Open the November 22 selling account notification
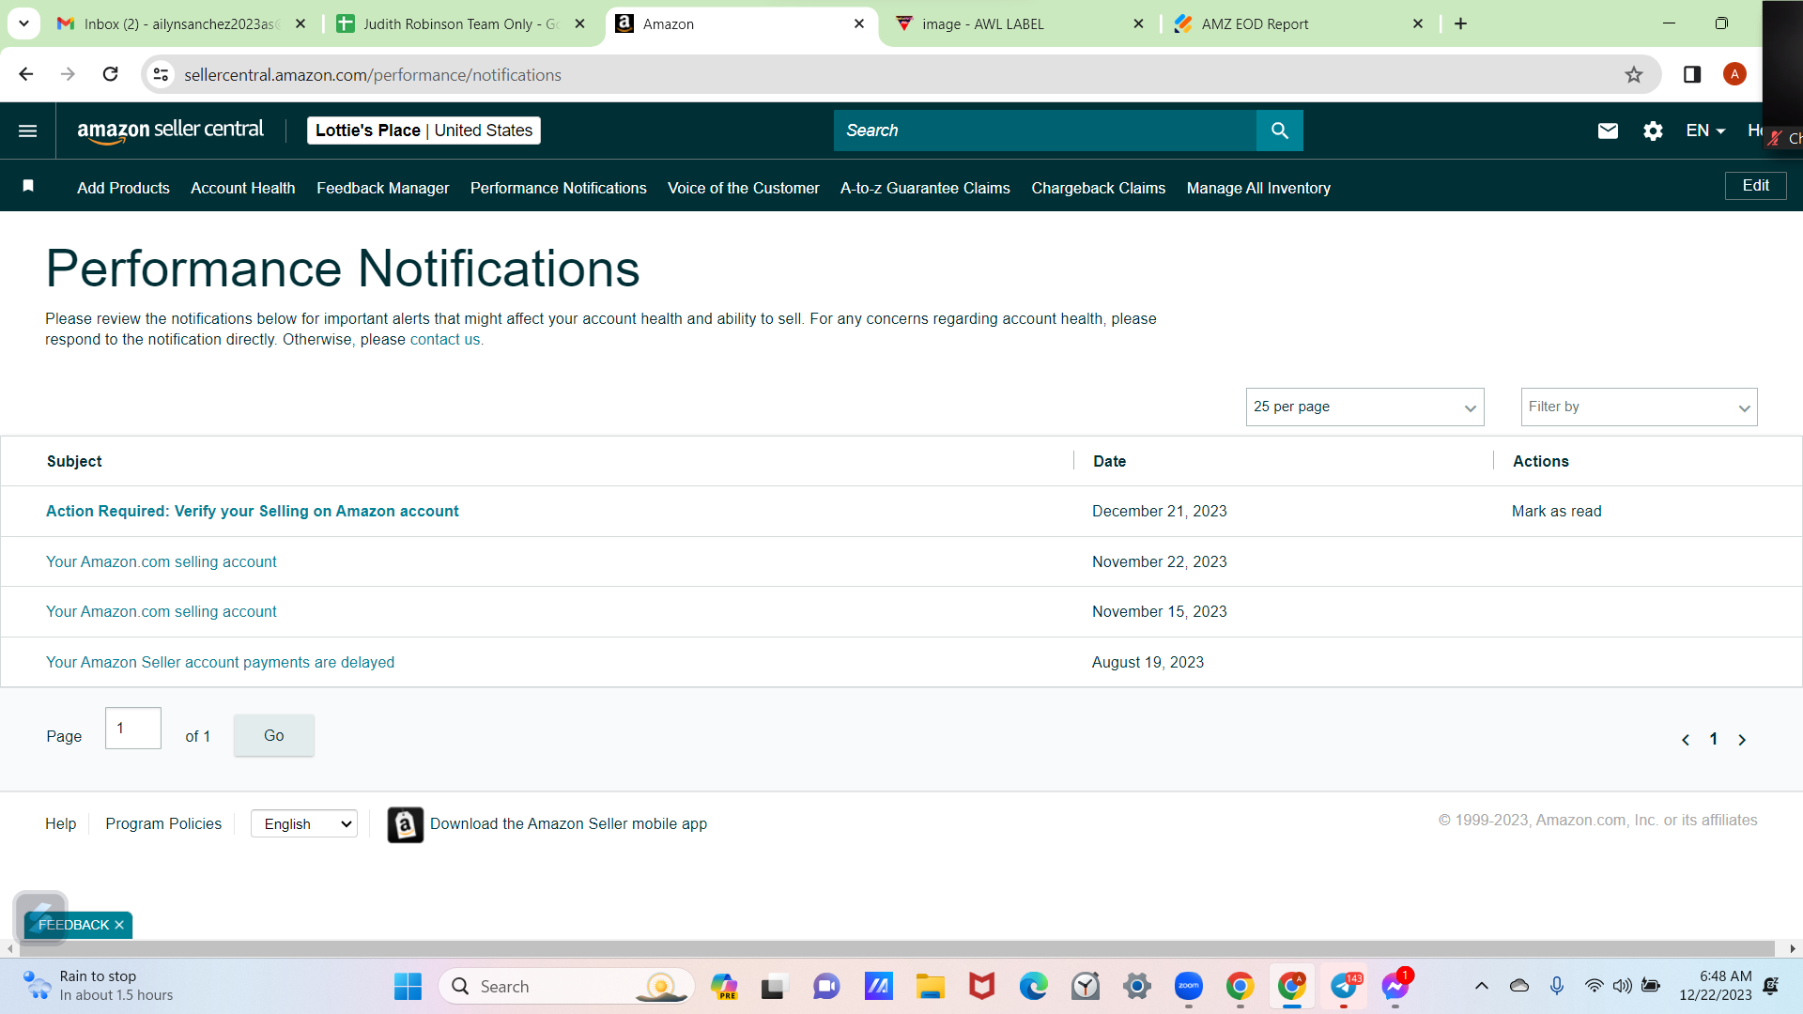The image size is (1803, 1014). click(x=162, y=561)
